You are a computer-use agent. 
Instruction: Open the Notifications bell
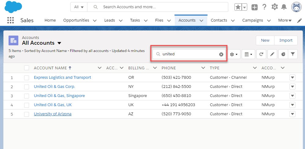pyautogui.click(x=284, y=7)
